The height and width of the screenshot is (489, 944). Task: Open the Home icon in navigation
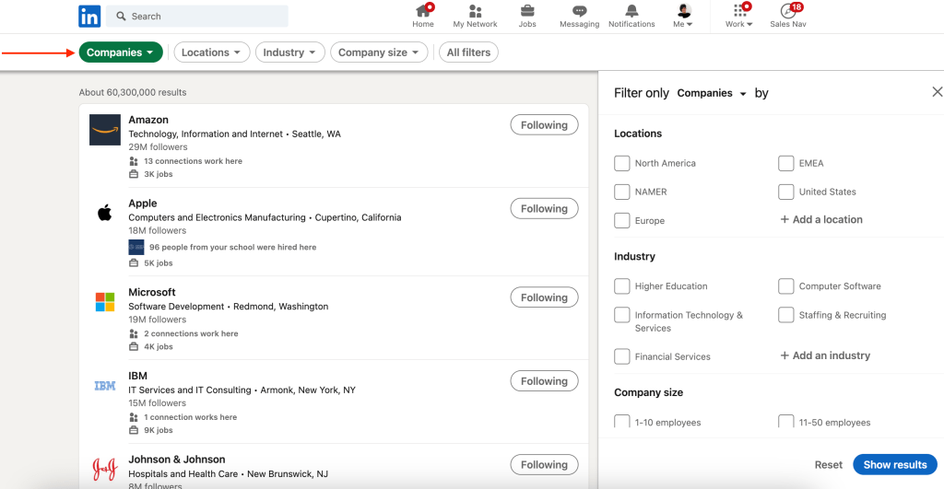[423, 12]
